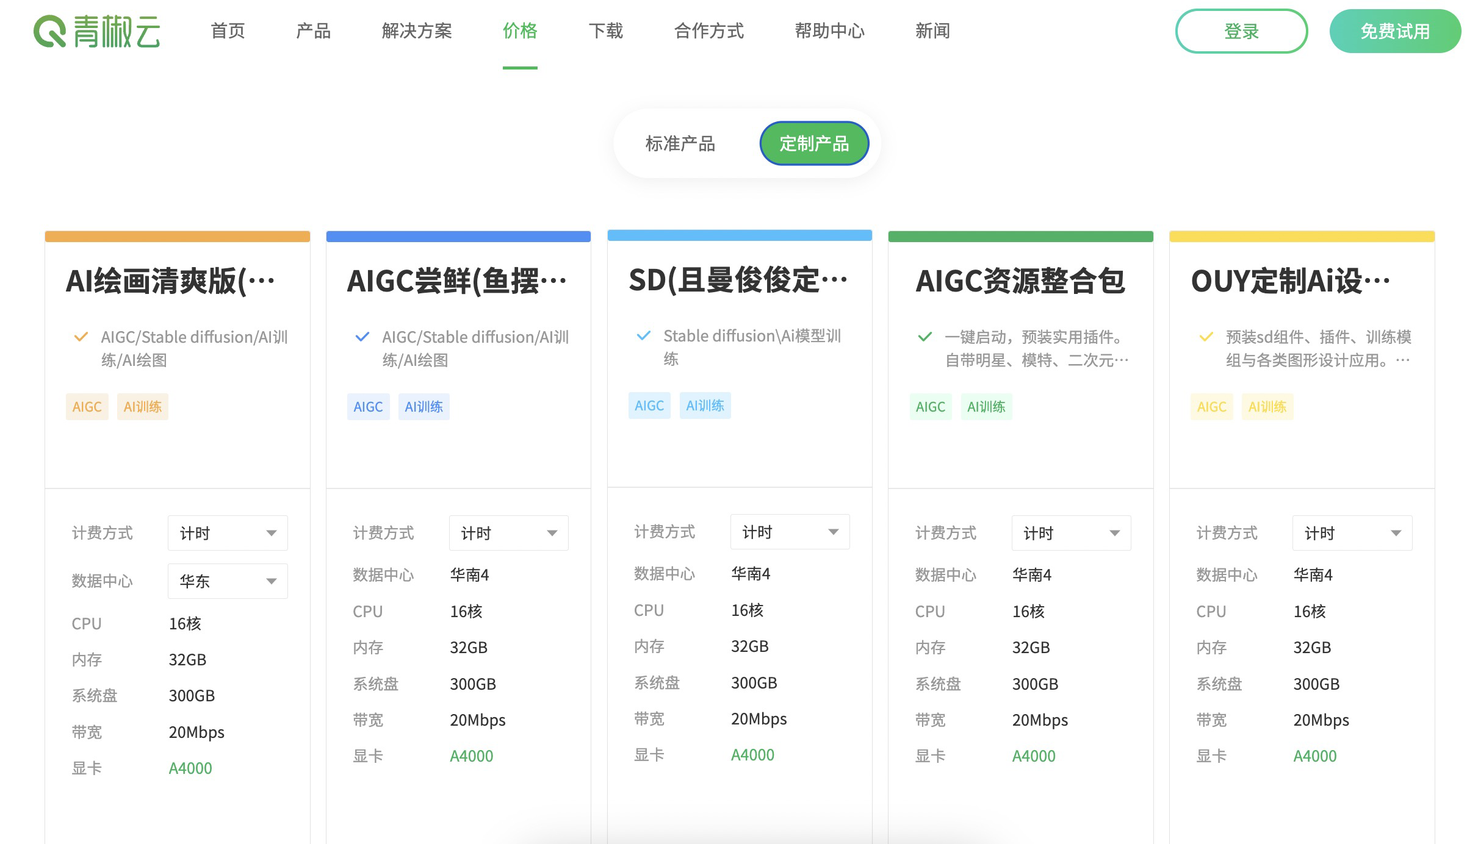1467x844 pixels.
Task: Click blue checkmark in AIGC尝鲜 card
Action: 362,337
